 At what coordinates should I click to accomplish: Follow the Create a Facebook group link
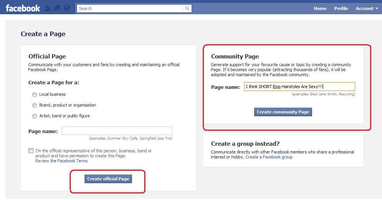point(269,157)
